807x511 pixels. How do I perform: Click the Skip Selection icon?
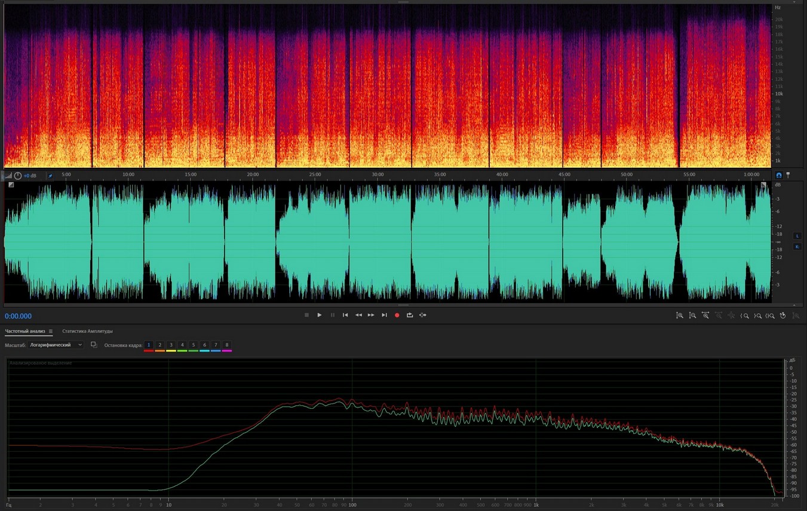pyautogui.click(x=423, y=315)
